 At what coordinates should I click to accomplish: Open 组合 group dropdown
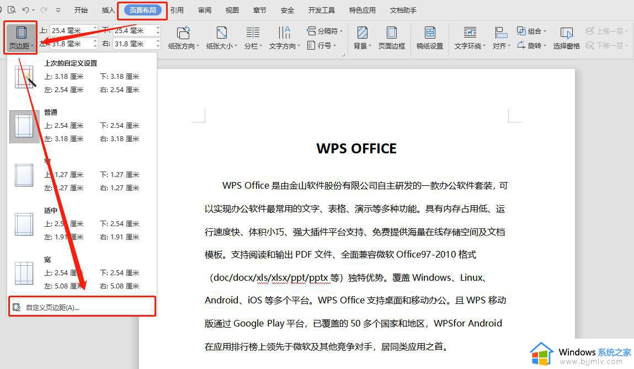[x=531, y=31]
